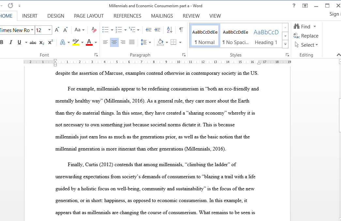
Task: Select Center alignment
Action: pyautogui.click(x=114, y=42)
